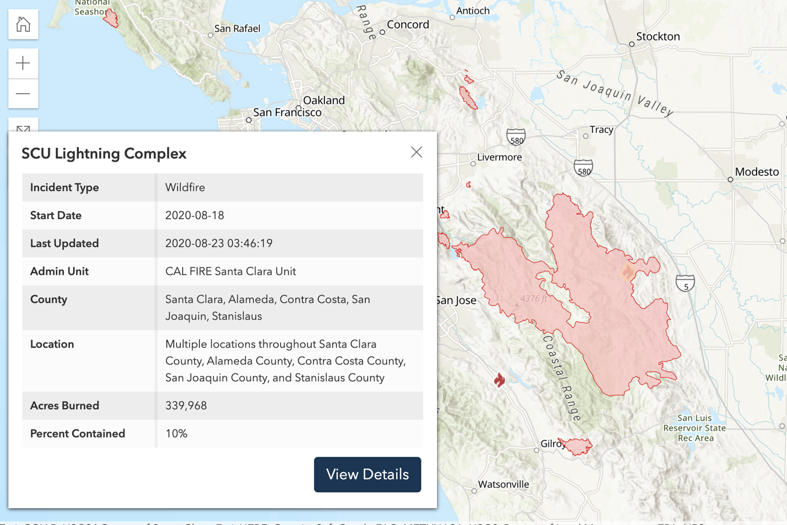The image size is (787, 525).
Task: Click the Percent Contained row
Action: [x=222, y=433]
